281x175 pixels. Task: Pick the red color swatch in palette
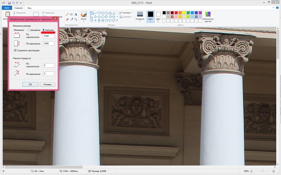click(x=176, y=13)
